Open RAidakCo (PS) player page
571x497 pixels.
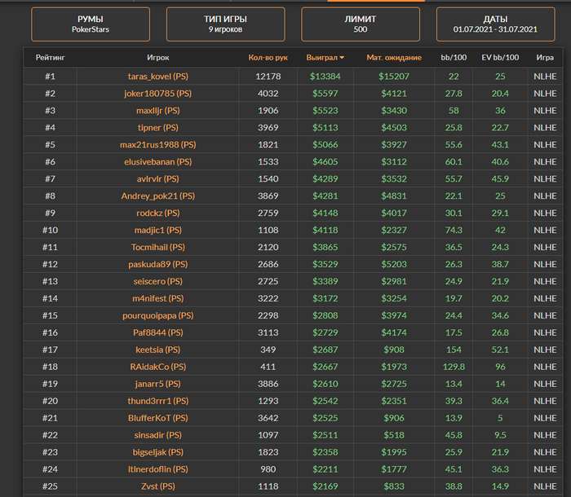pos(157,367)
